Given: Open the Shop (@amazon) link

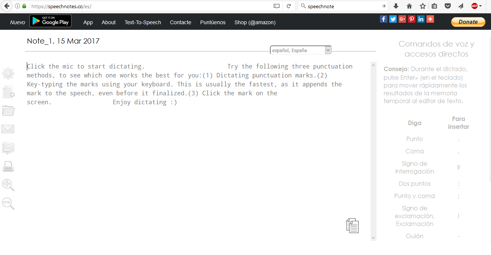Looking at the screenshot, I should click(x=255, y=22).
